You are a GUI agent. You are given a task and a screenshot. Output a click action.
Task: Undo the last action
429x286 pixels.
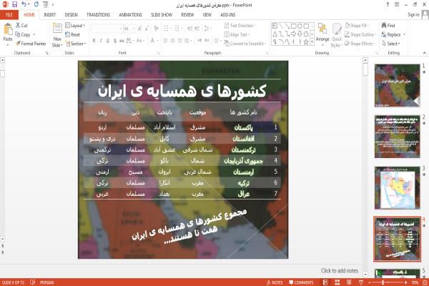pyautogui.click(x=24, y=4)
